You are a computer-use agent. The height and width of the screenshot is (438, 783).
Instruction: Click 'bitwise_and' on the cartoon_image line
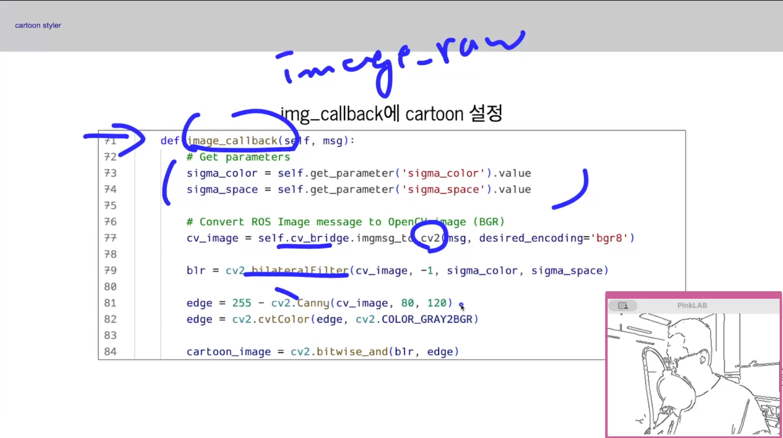(x=352, y=352)
